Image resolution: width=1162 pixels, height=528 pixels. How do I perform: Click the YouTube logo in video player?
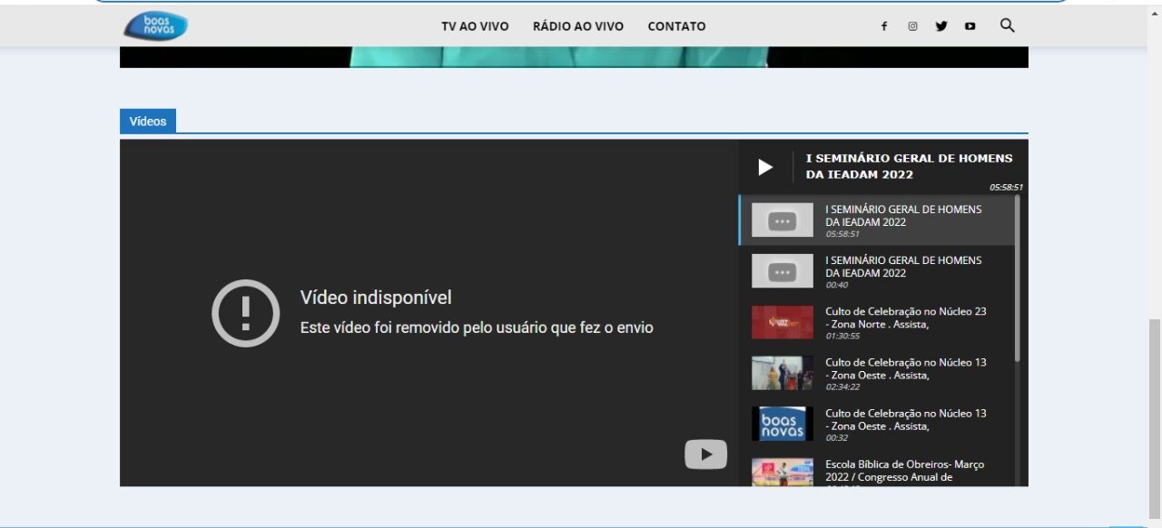tap(705, 455)
